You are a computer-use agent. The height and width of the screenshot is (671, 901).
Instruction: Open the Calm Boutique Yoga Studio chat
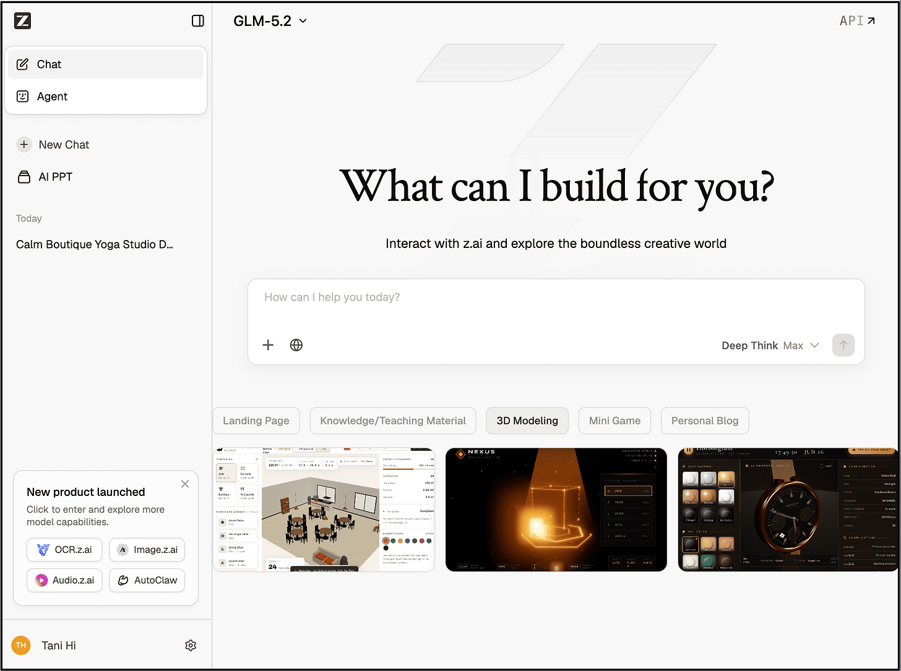[95, 244]
